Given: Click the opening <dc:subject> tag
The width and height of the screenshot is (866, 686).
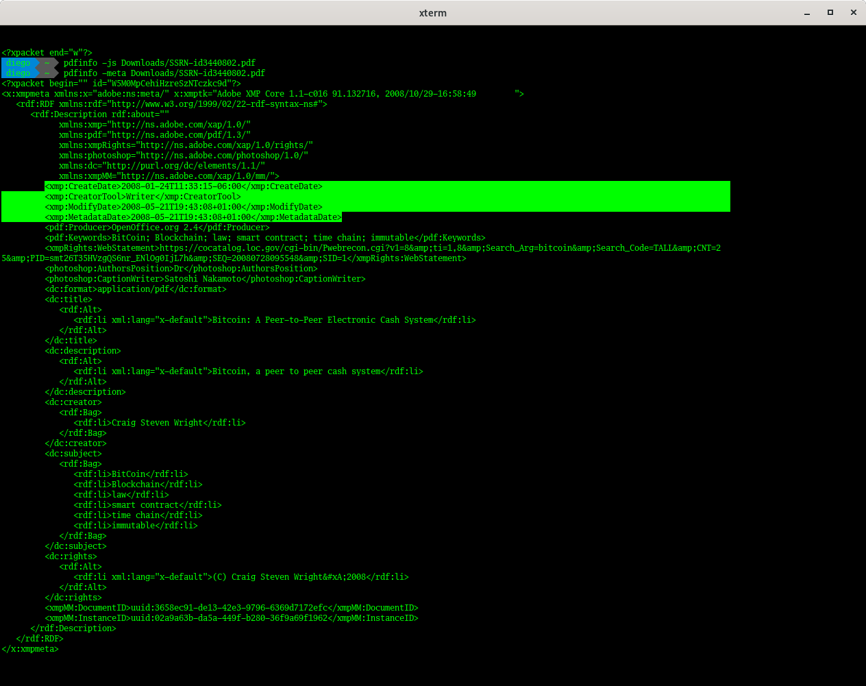Looking at the screenshot, I should 73,454.
